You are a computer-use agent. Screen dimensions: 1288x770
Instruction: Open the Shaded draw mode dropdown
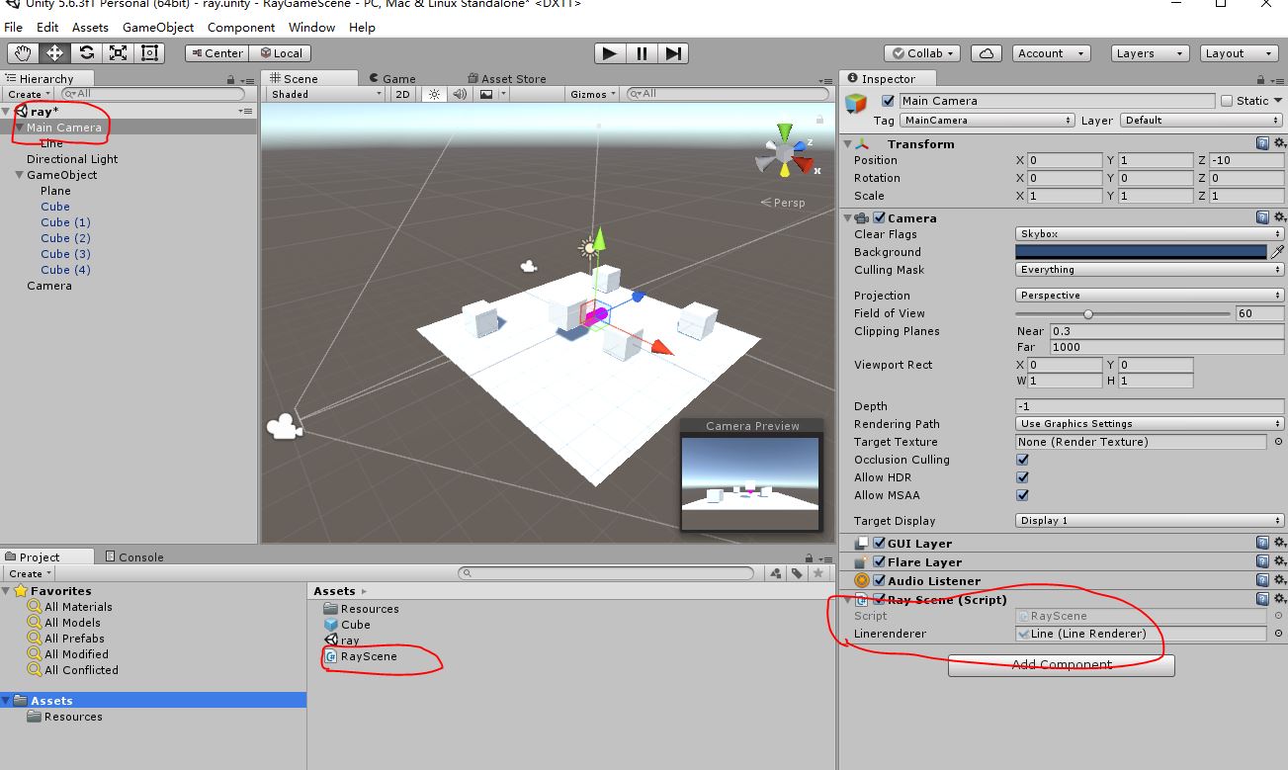tap(326, 94)
